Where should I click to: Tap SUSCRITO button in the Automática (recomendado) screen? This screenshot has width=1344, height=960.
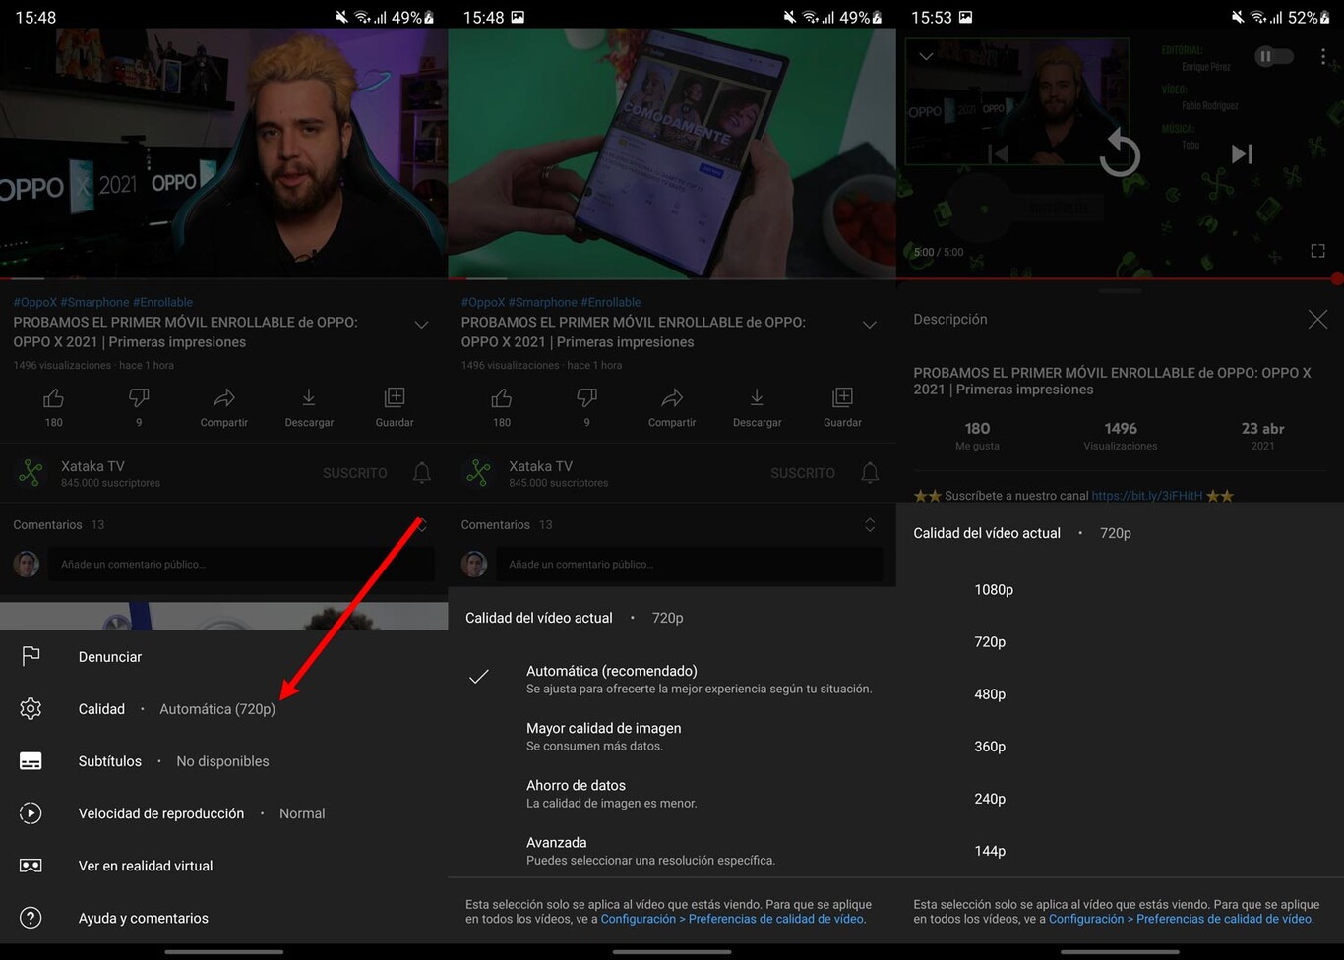click(803, 473)
